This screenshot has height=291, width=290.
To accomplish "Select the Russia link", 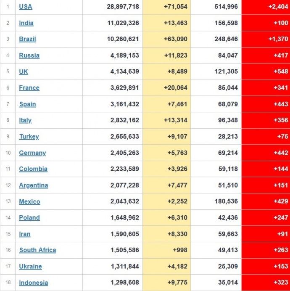I will click(29, 56).
